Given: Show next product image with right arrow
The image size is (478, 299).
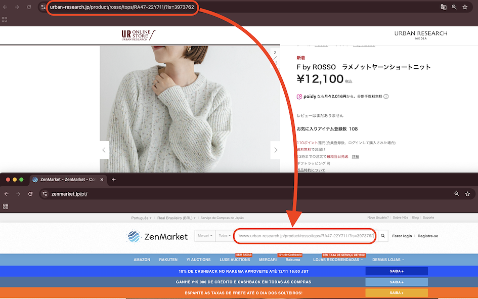Looking at the screenshot, I should click(276, 150).
